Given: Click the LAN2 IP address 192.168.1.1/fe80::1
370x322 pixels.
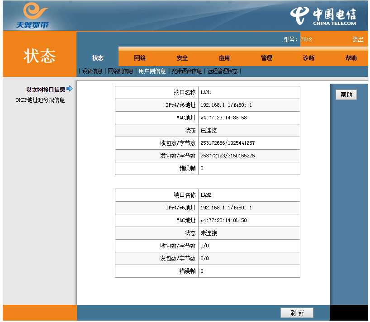Looking at the screenshot, I should 226,208.
